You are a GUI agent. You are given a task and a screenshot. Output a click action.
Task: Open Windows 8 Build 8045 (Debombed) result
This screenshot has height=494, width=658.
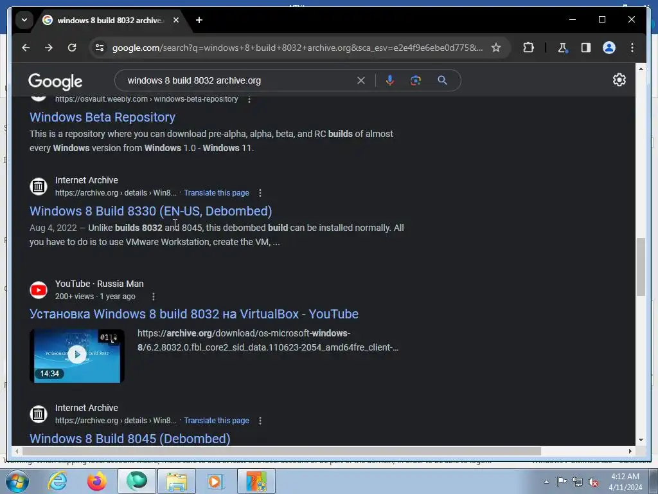tap(130, 439)
